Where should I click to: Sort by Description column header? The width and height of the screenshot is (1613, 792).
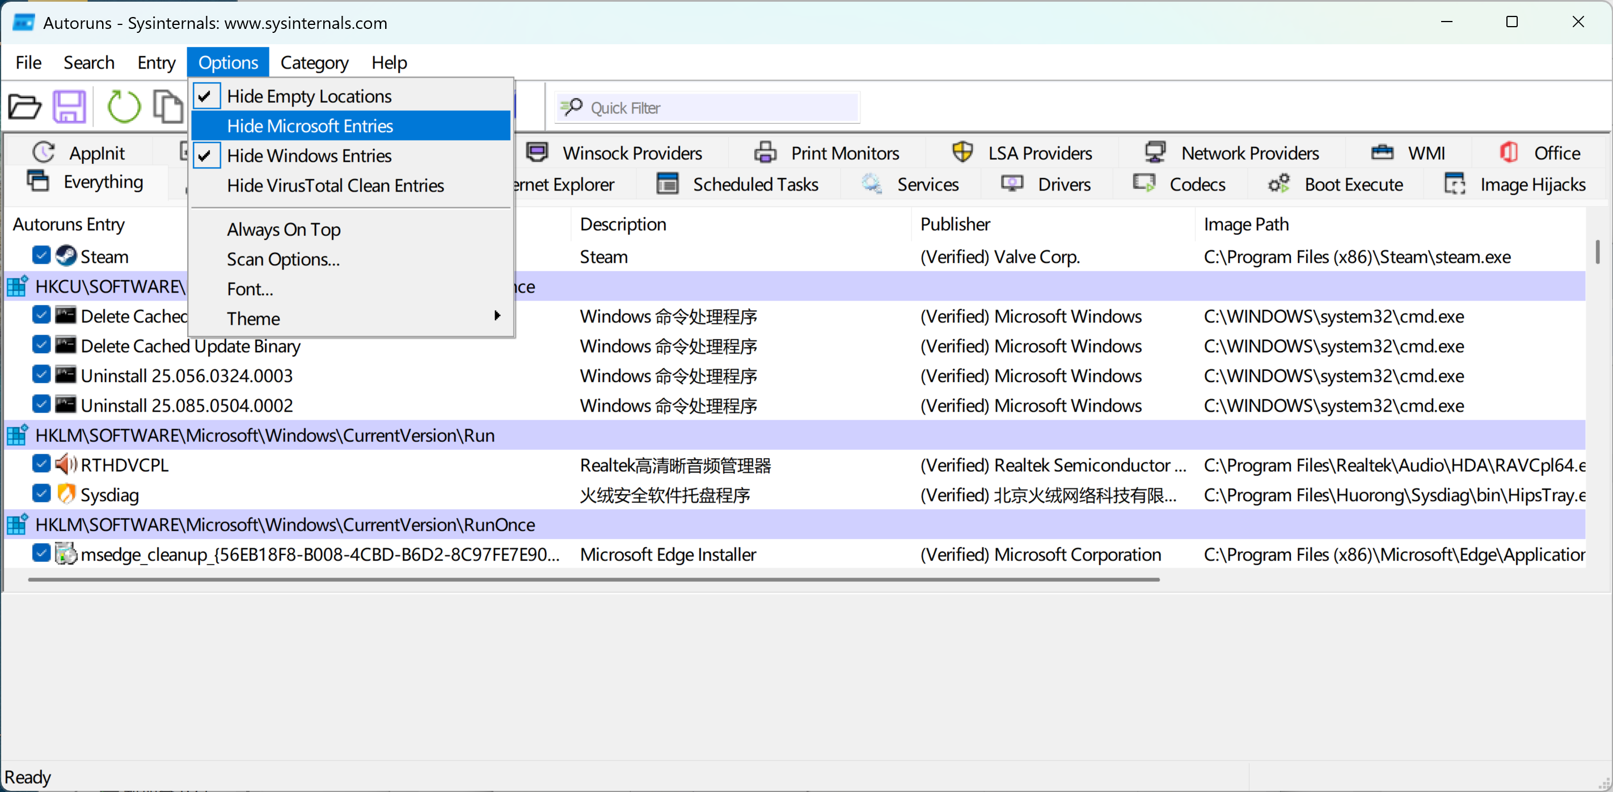click(x=740, y=224)
